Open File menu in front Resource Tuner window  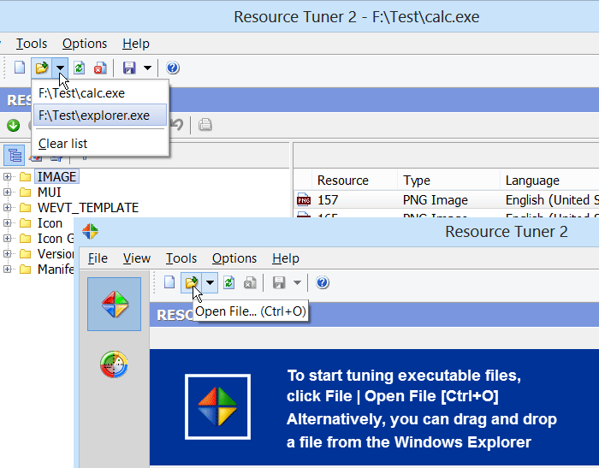98,258
